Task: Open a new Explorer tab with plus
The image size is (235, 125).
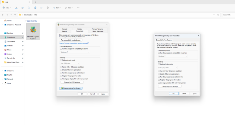Action: click(35, 2)
